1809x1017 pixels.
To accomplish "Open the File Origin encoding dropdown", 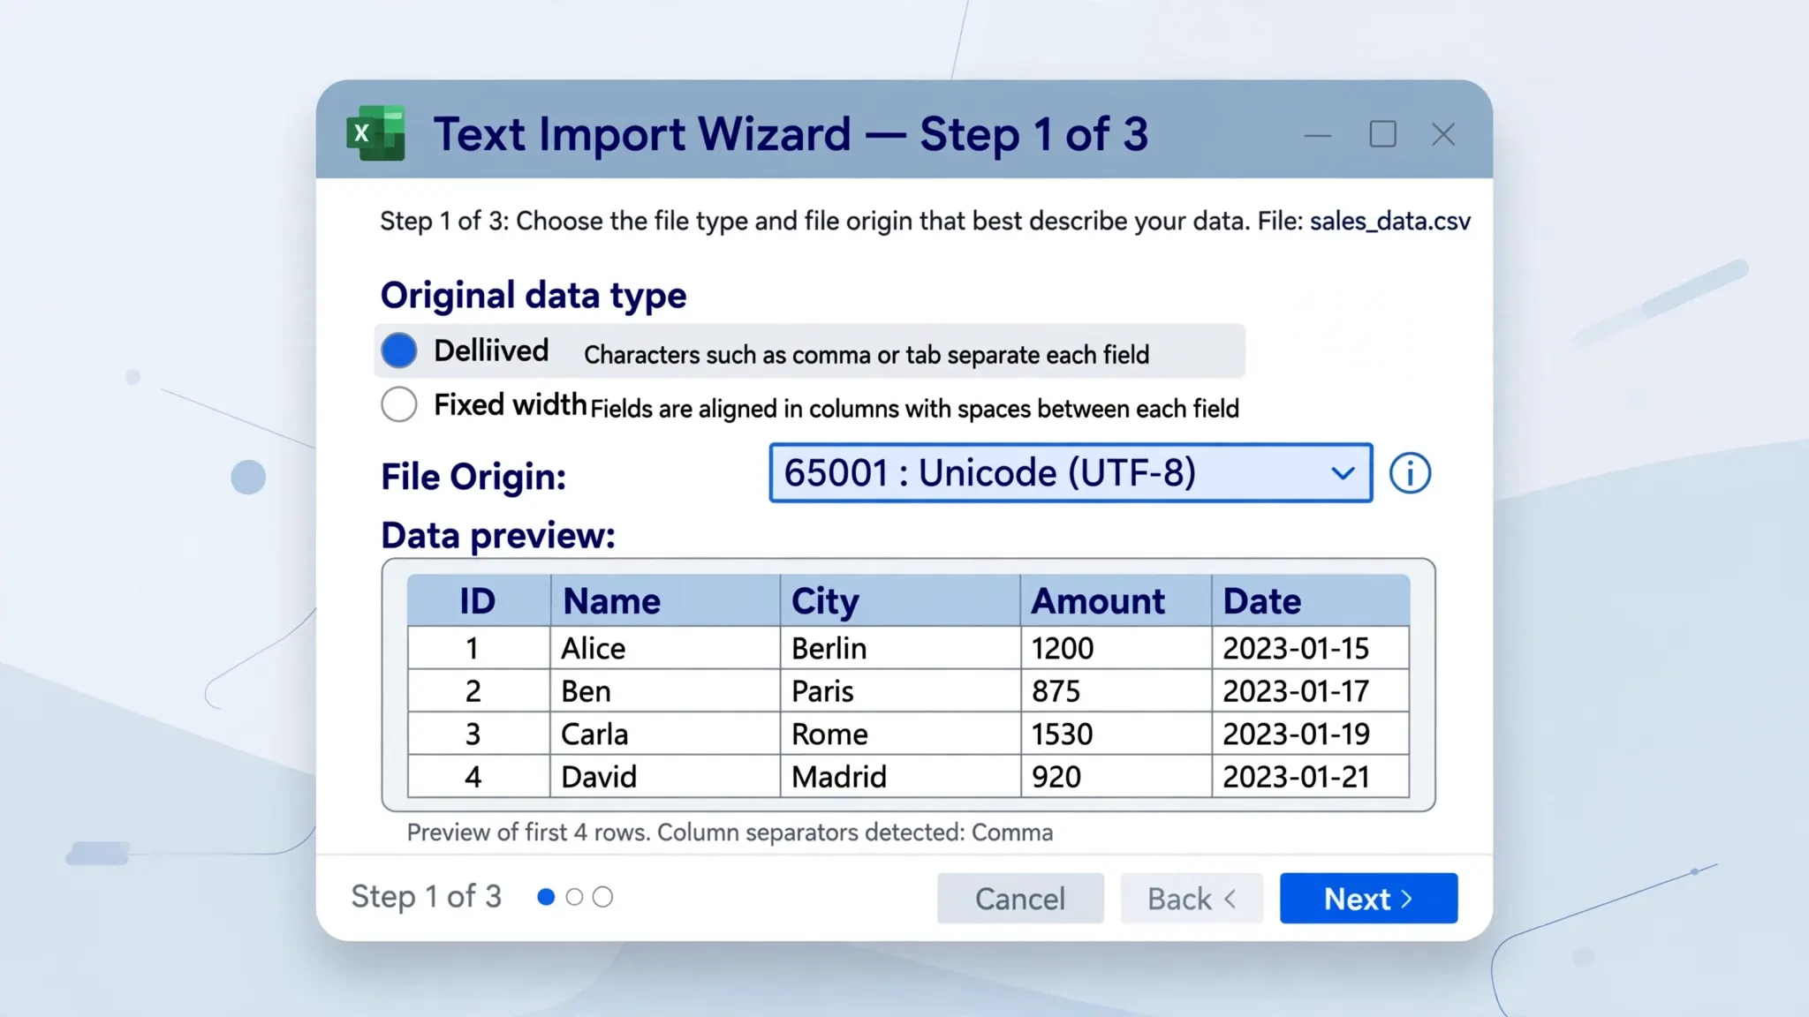I will [x=1071, y=473].
